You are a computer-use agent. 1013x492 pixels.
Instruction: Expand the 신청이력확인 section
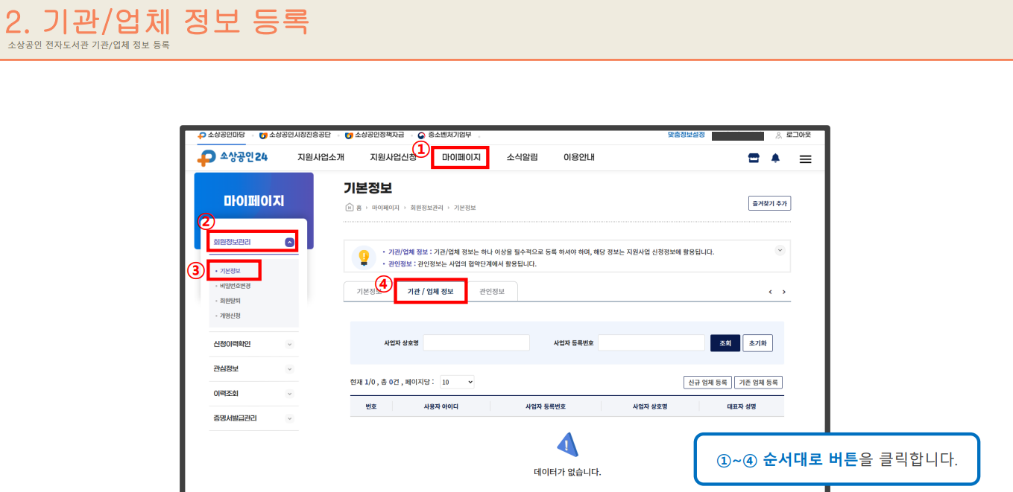pos(289,344)
